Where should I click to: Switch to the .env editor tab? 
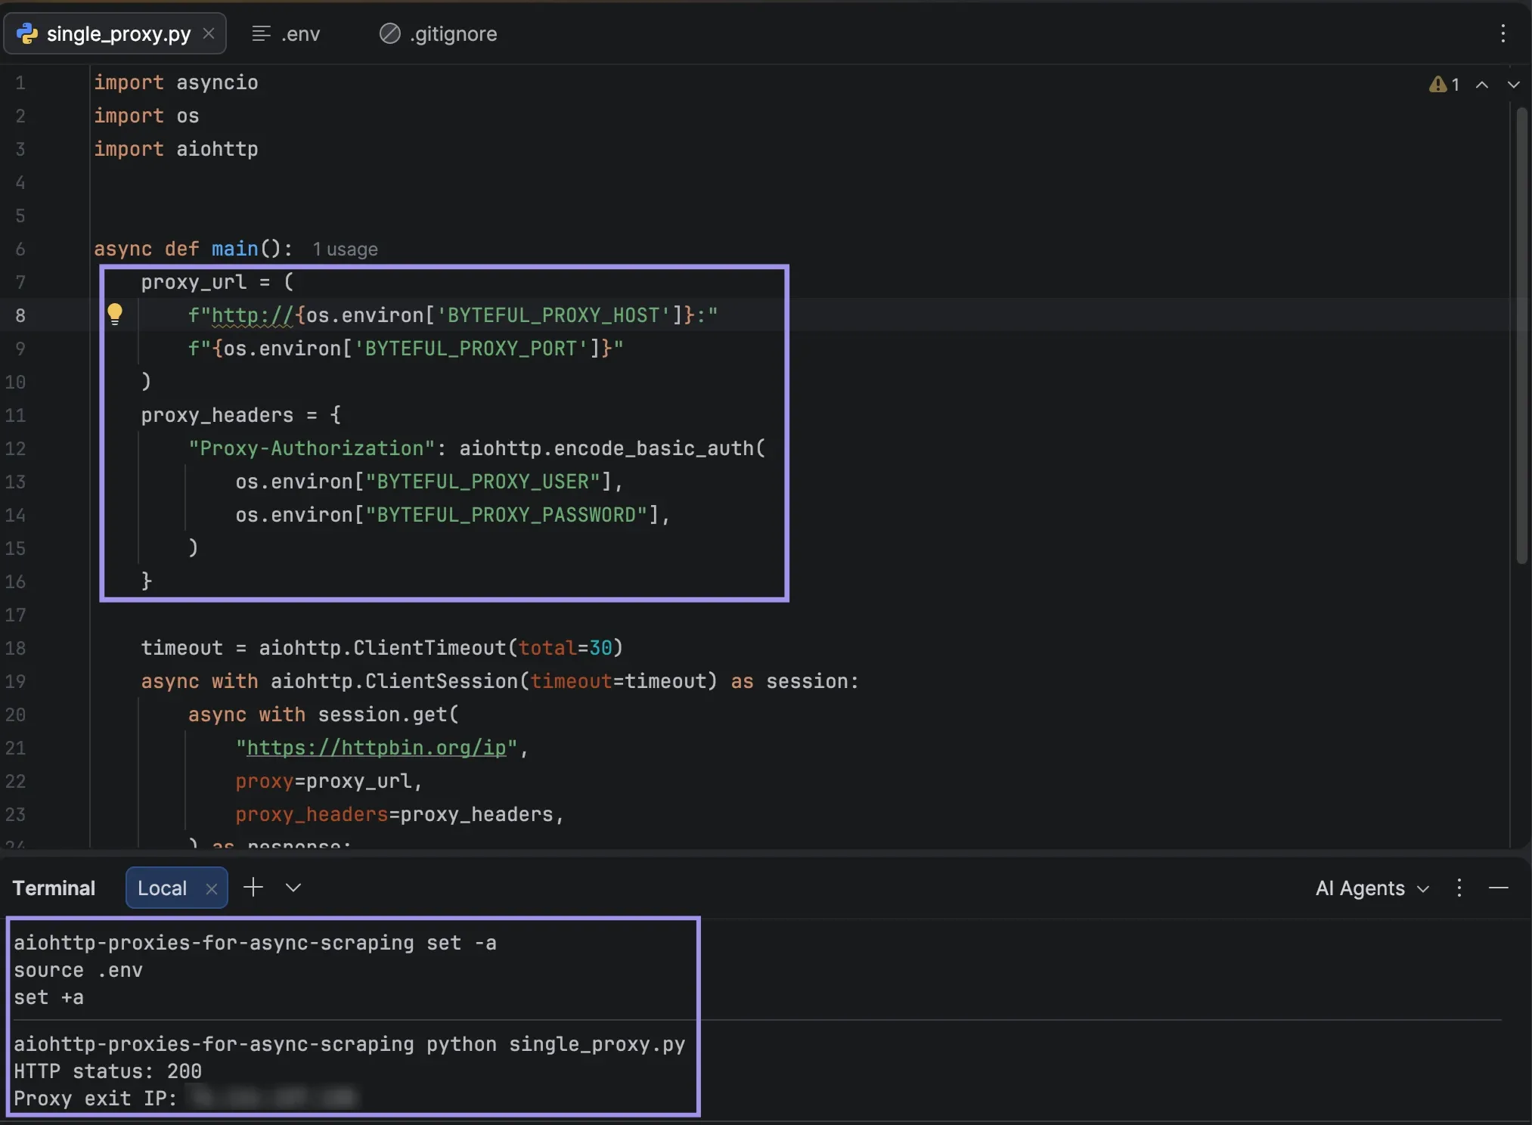click(286, 34)
